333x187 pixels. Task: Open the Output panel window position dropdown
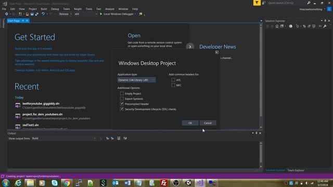[253, 133]
